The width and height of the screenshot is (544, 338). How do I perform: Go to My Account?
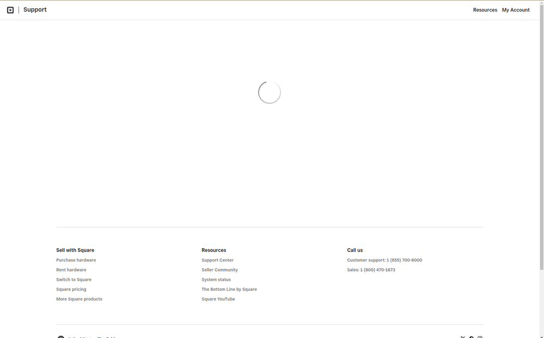tap(515, 10)
